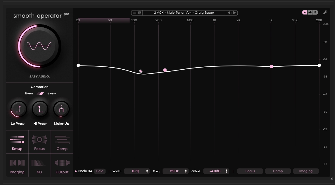Click the window resize corner grip icon
The width and height of the screenshot is (335, 185).
point(332,178)
